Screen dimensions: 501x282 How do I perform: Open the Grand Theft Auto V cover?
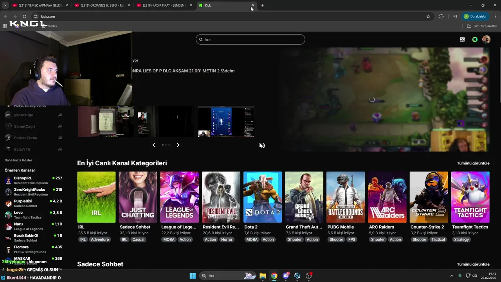click(304, 197)
